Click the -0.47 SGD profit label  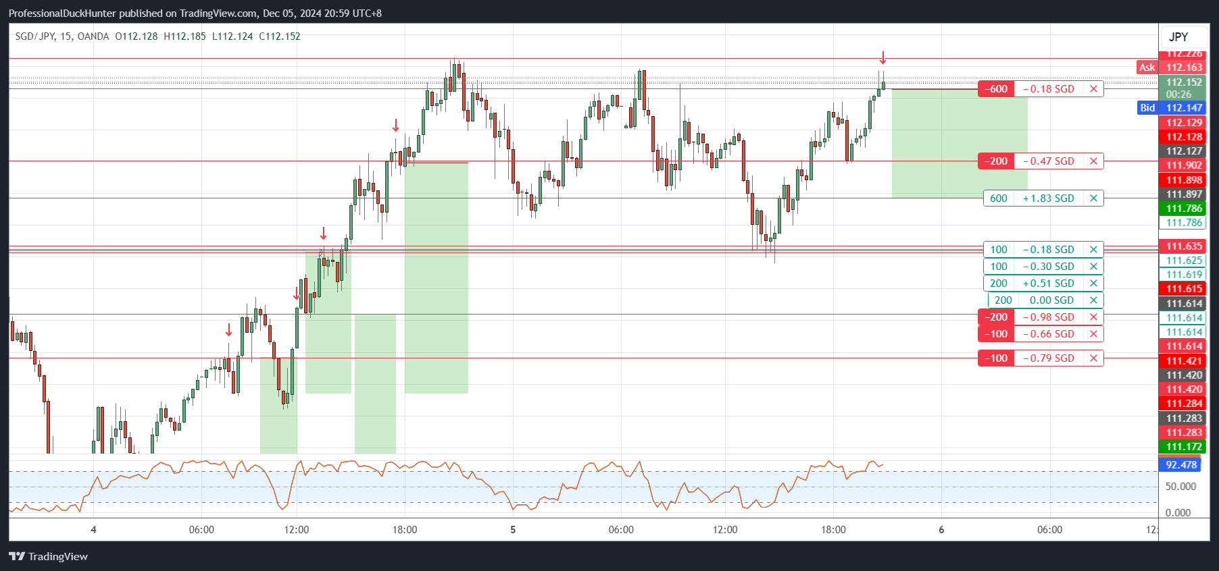1049,161
